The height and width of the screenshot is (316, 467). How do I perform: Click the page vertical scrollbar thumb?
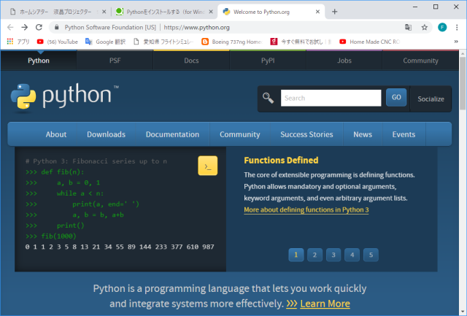click(463, 83)
